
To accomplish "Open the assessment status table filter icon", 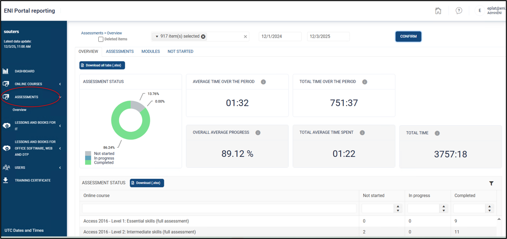I will 491,183.
